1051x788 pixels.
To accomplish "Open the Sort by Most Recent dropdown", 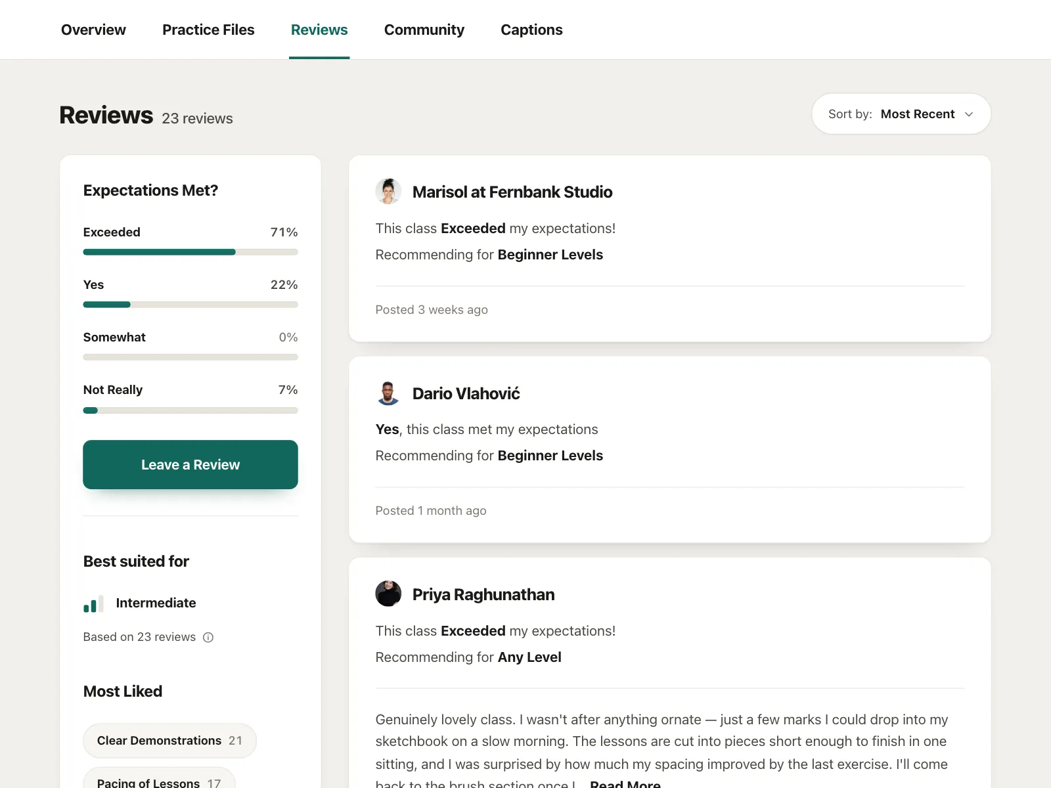I will coord(901,114).
